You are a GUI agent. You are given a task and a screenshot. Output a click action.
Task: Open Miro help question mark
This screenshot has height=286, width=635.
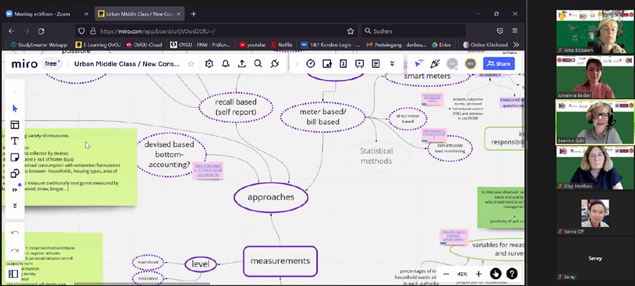coord(512,274)
